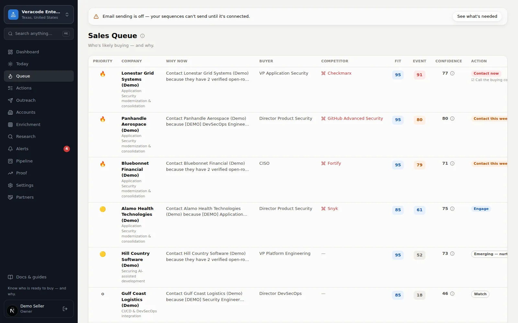Viewport: 518px width, 323px height.
Task: Click the confidence info icon beside 77
Action: (452, 73)
